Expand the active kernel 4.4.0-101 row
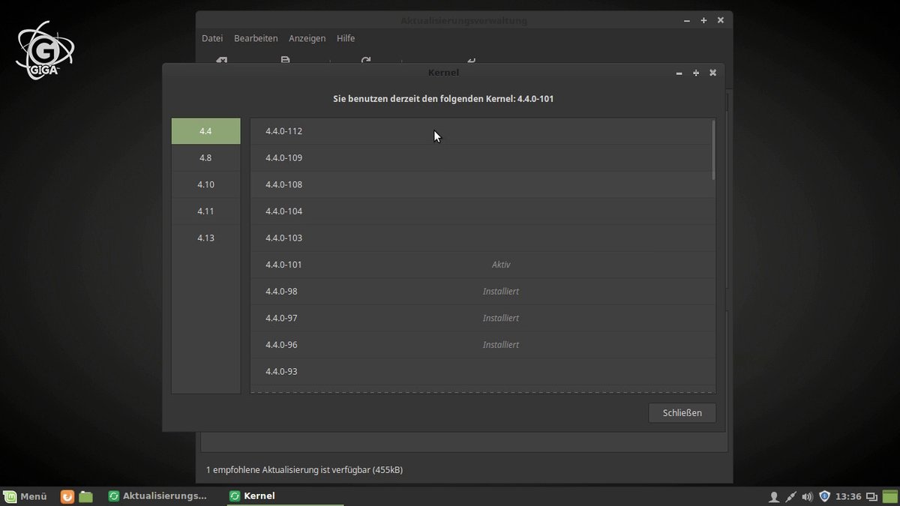This screenshot has height=506, width=900. 480,265
